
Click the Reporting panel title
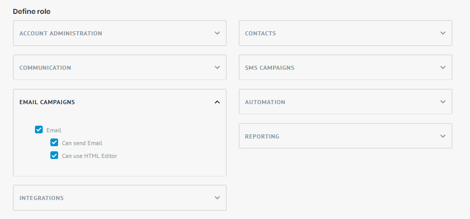point(262,136)
